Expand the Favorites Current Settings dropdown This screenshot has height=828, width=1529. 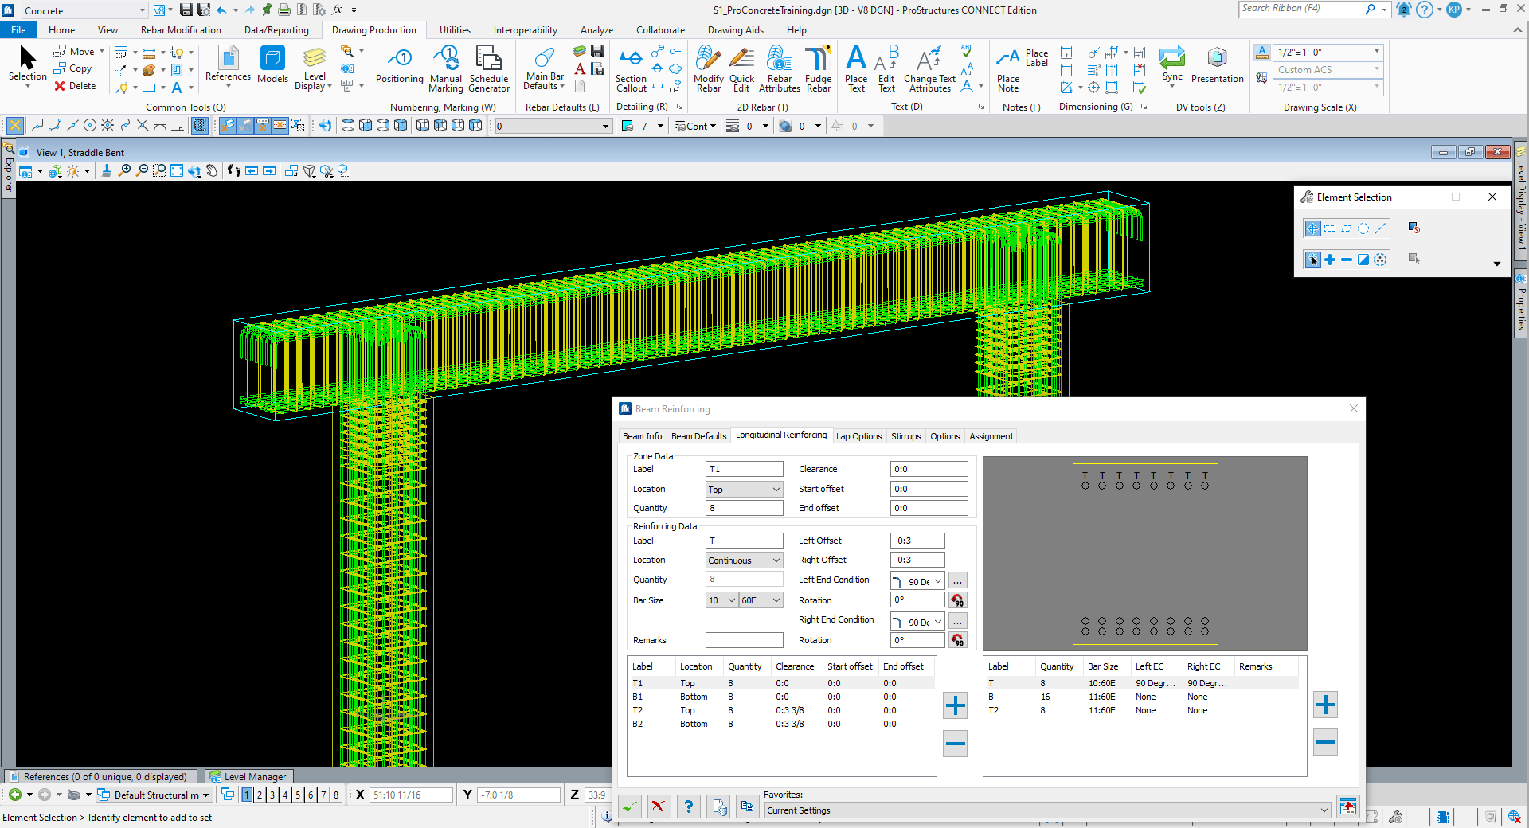click(x=1324, y=810)
